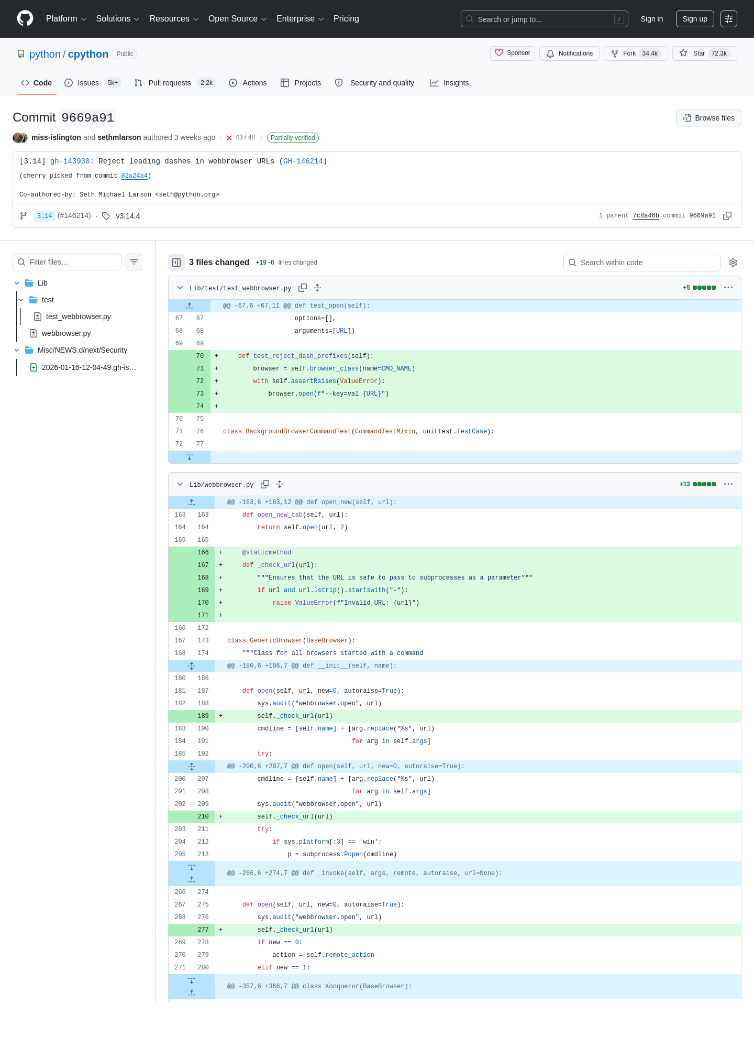Collapse the Lib/webbrowser.py diff section
754x1048 pixels.
180,484
